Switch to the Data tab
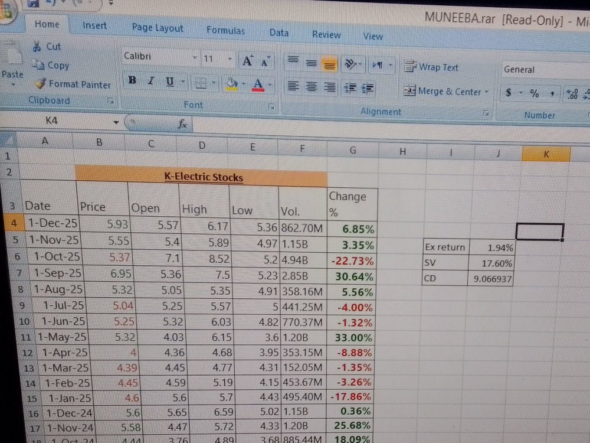Viewport: 590px width, 443px height. click(x=279, y=32)
